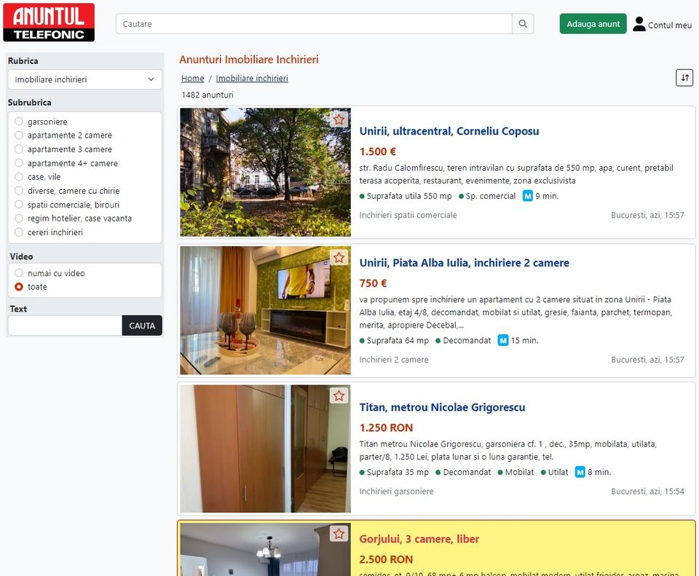The width and height of the screenshot is (699, 576).
Task: Open listing Titan, metrou Nicolae Grigorescu
Action: [442, 407]
